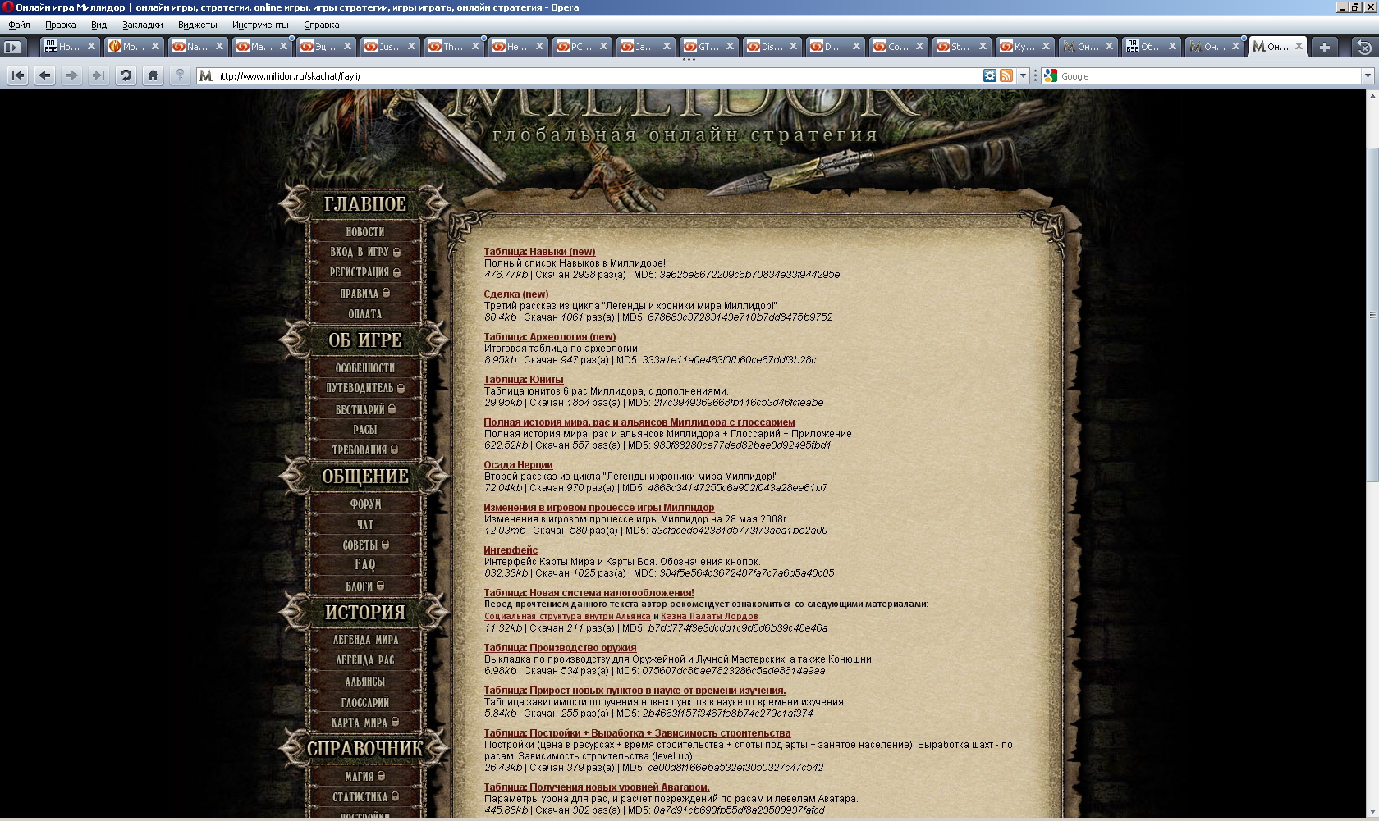The width and height of the screenshot is (1379, 821).
Task: Click ОПЛАТА in the sidebar menu
Action: coord(365,314)
